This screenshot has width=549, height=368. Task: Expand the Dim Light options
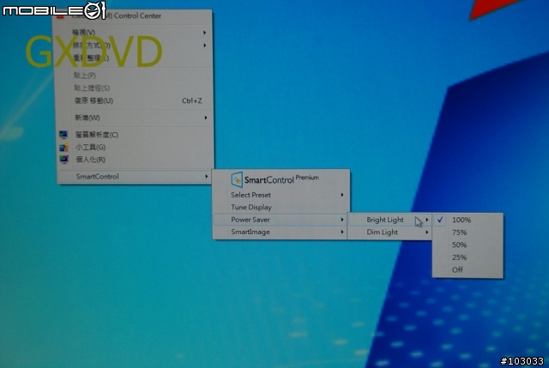389,232
